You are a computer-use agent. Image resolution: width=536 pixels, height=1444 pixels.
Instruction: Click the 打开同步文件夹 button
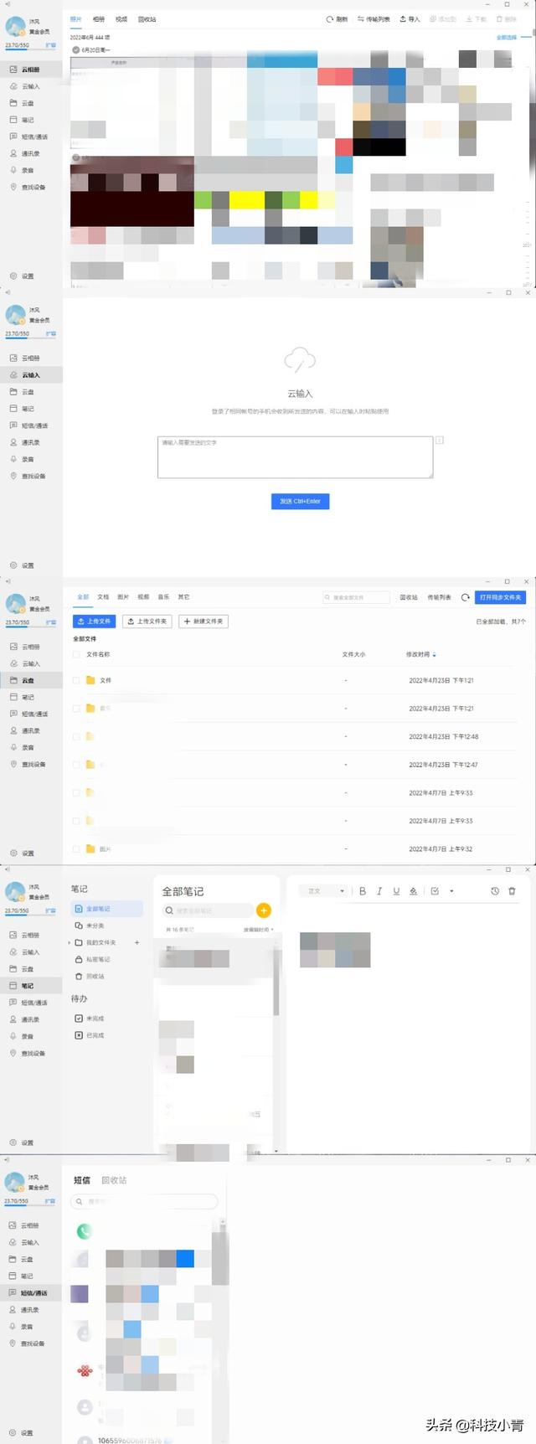click(x=500, y=597)
